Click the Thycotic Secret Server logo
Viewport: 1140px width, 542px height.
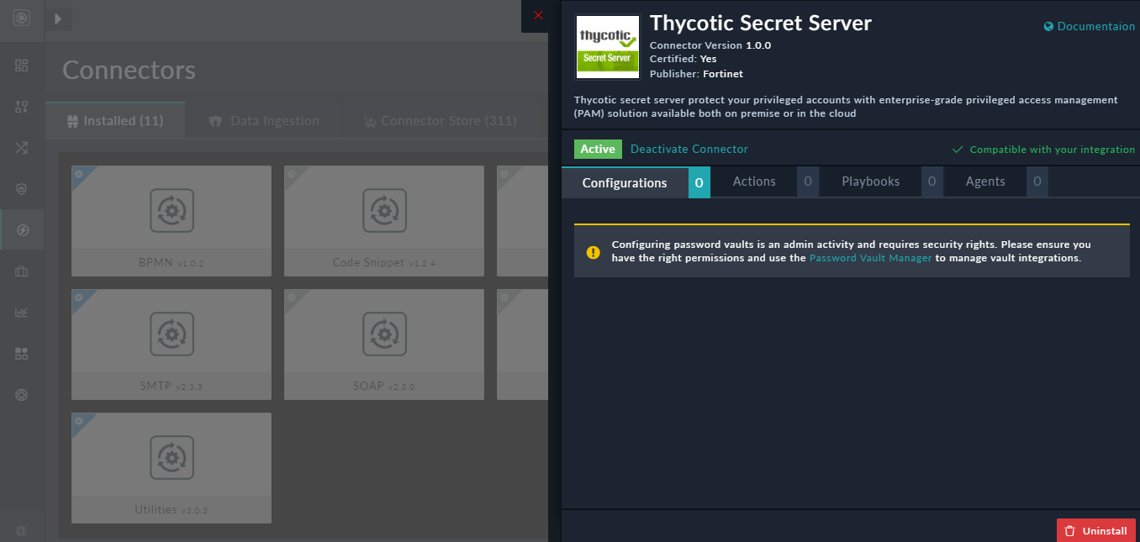[x=607, y=48]
